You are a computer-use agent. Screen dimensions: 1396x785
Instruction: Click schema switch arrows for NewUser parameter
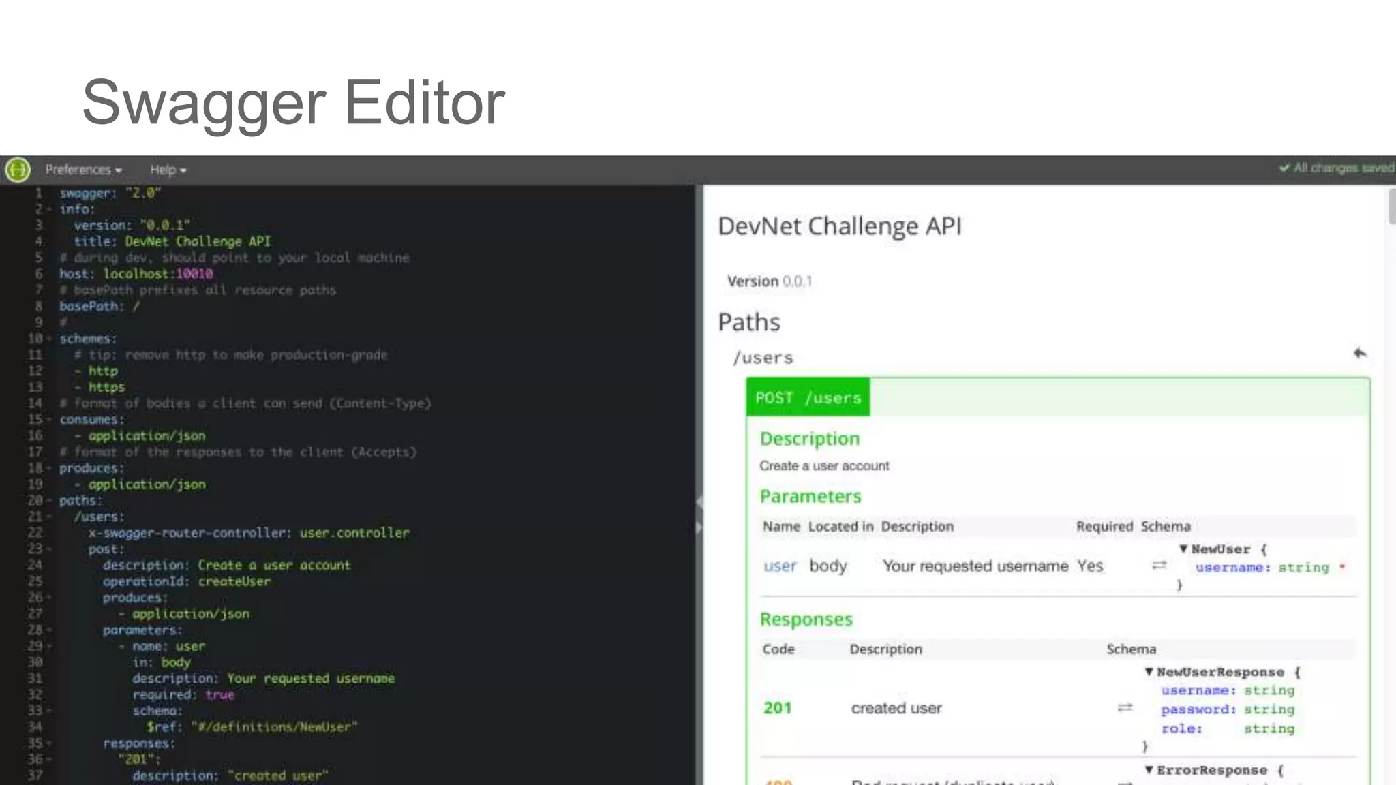click(x=1159, y=566)
